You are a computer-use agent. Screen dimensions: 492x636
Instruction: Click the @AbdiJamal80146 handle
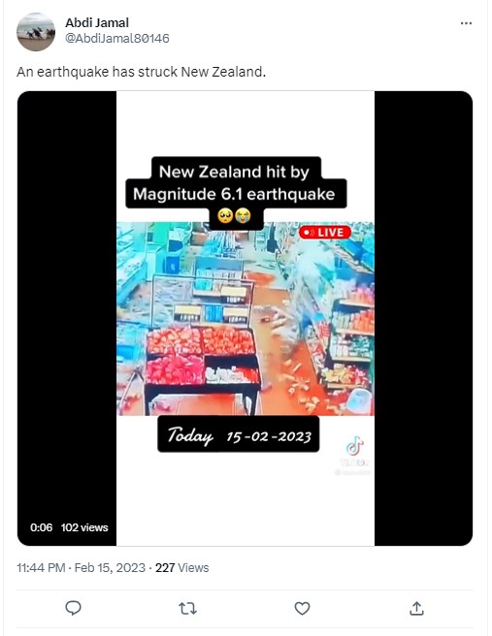pos(117,38)
